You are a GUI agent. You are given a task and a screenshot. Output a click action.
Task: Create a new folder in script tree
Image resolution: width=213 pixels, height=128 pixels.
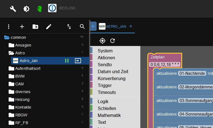click(x=35, y=27)
